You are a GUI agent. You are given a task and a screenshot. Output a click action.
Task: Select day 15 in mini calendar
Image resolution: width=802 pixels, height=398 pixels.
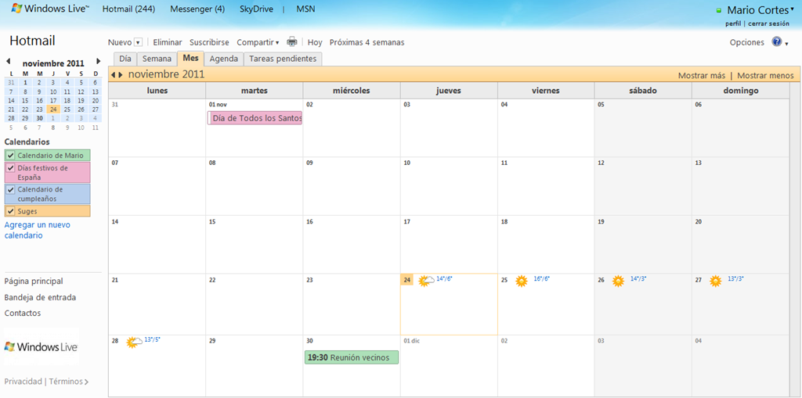click(x=25, y=101)
